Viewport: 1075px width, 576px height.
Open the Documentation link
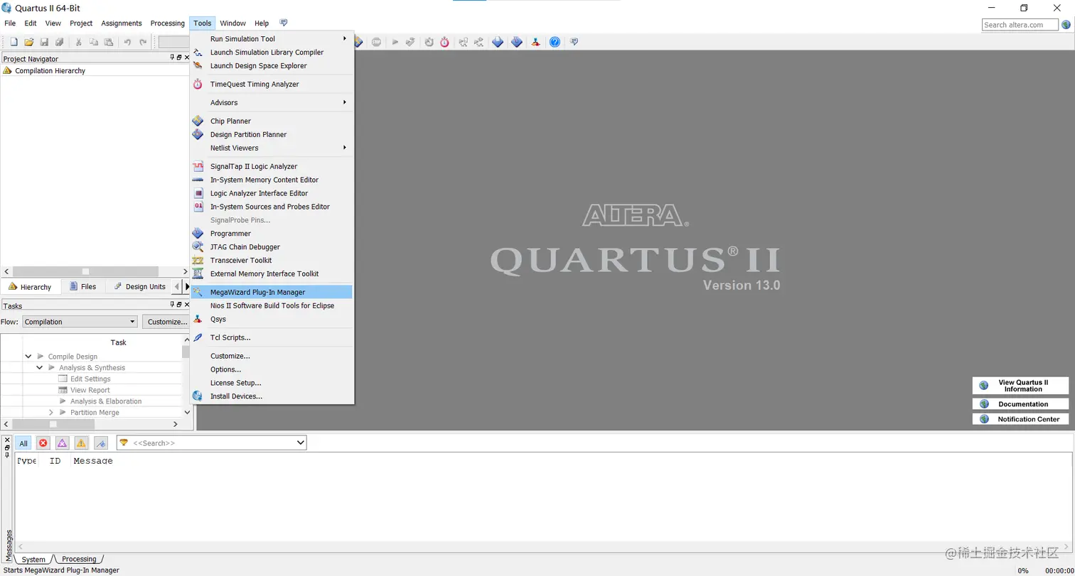click(x=1020, y=404)
